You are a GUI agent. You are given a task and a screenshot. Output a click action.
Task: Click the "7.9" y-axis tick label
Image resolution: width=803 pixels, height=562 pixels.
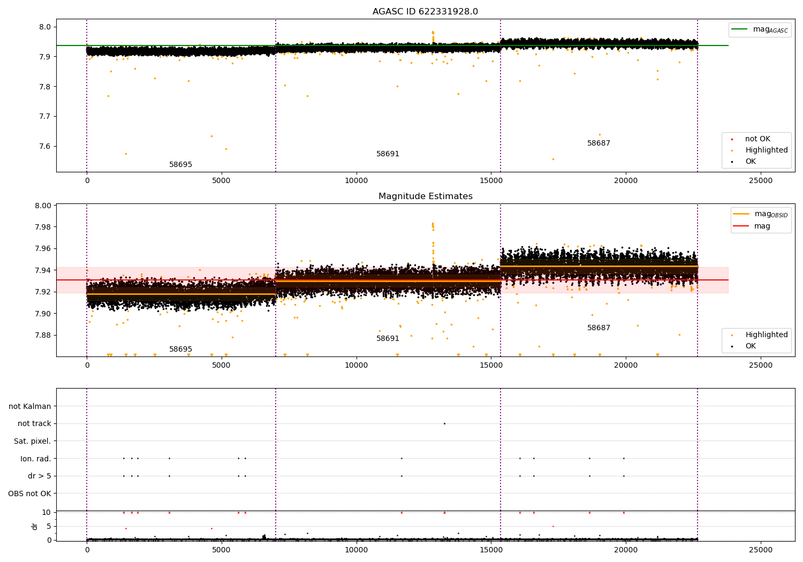44,57
